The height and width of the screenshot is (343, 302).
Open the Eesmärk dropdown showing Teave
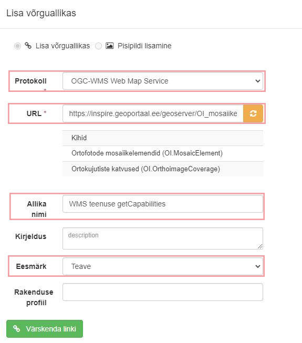163,266
